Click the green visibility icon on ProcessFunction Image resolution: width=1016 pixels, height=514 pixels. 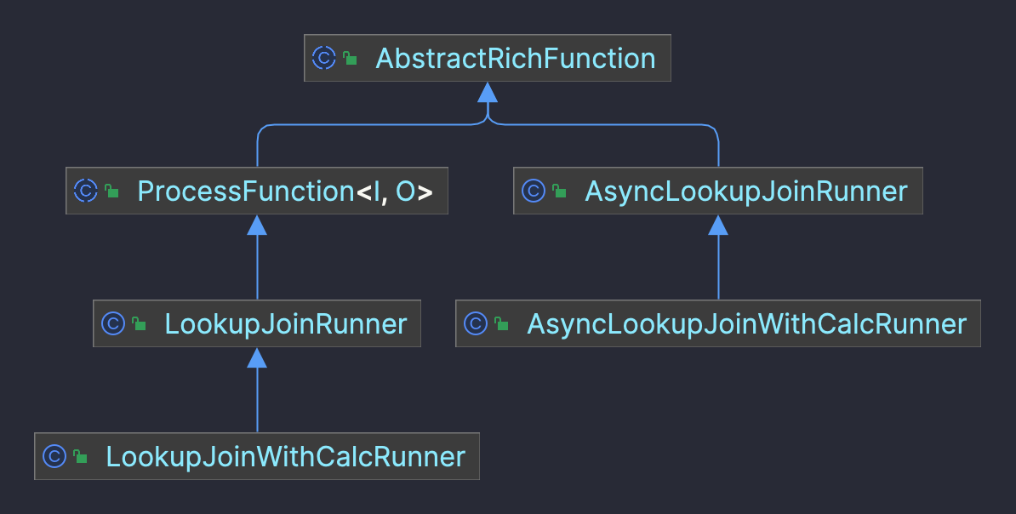click(111, 191)
